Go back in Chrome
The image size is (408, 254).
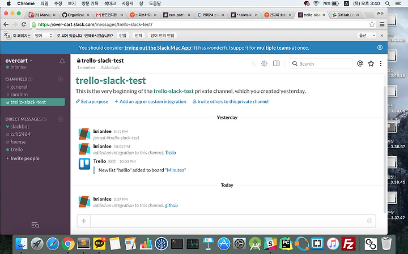(x=6, y=24)
